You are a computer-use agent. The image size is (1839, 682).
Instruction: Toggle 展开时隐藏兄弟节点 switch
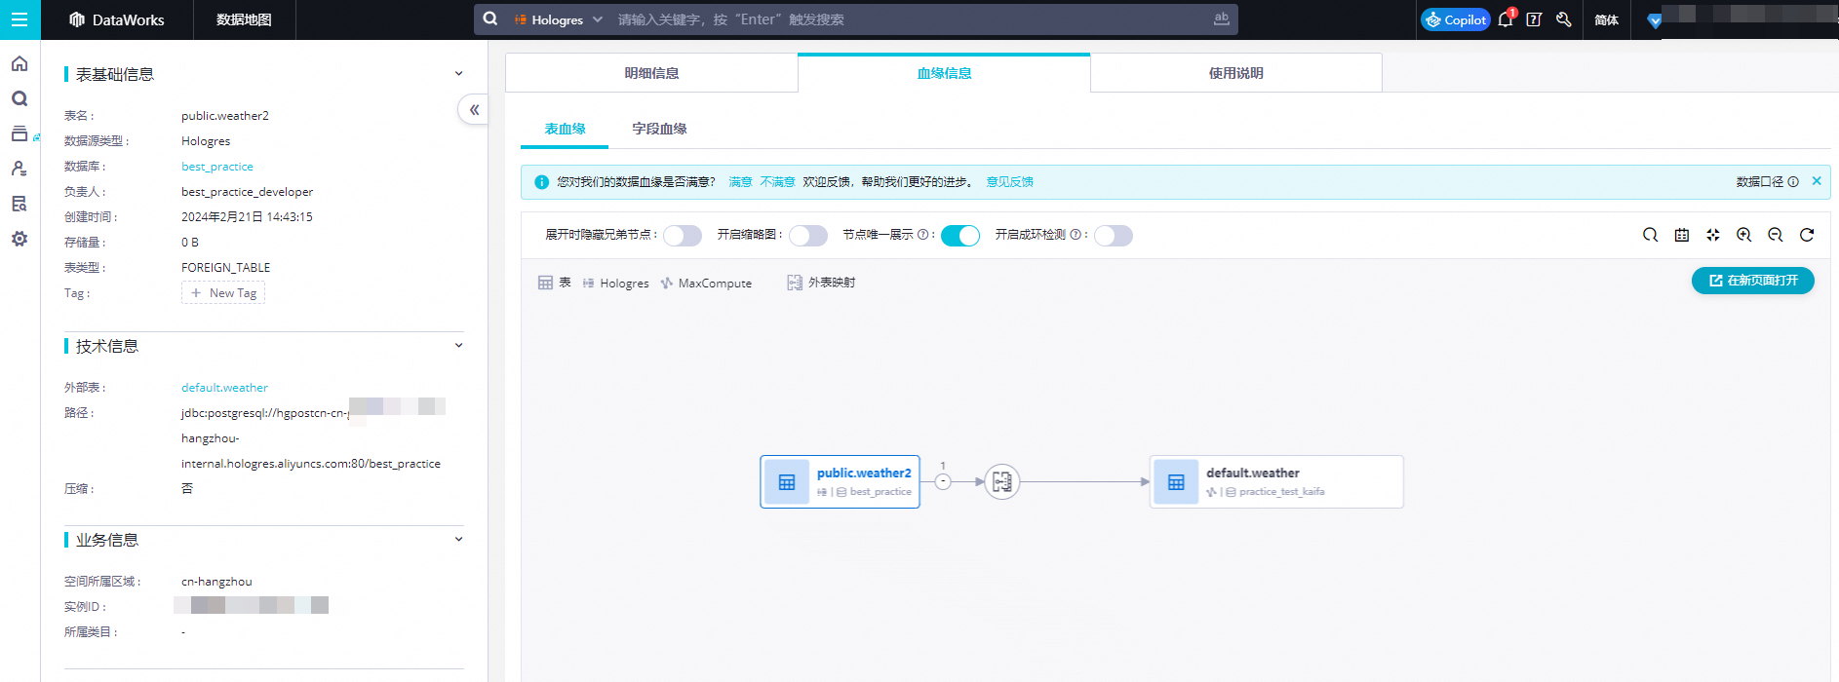[x=683, y=236]
